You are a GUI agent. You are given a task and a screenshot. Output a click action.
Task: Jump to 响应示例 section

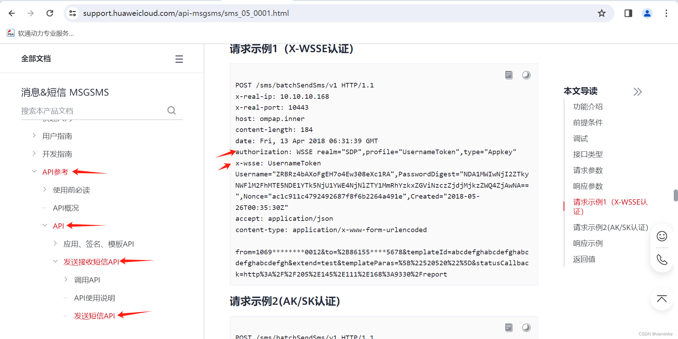pyautogui.click(x=588, y=243)
